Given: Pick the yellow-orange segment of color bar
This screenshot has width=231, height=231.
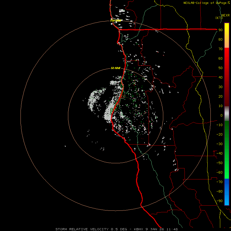Looking at the screenshot, I should point(227,35).
